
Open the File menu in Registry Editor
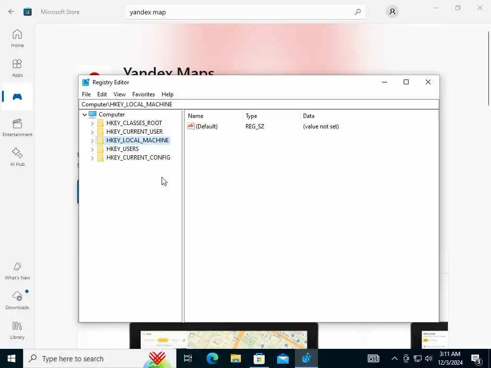coord(86,94)
